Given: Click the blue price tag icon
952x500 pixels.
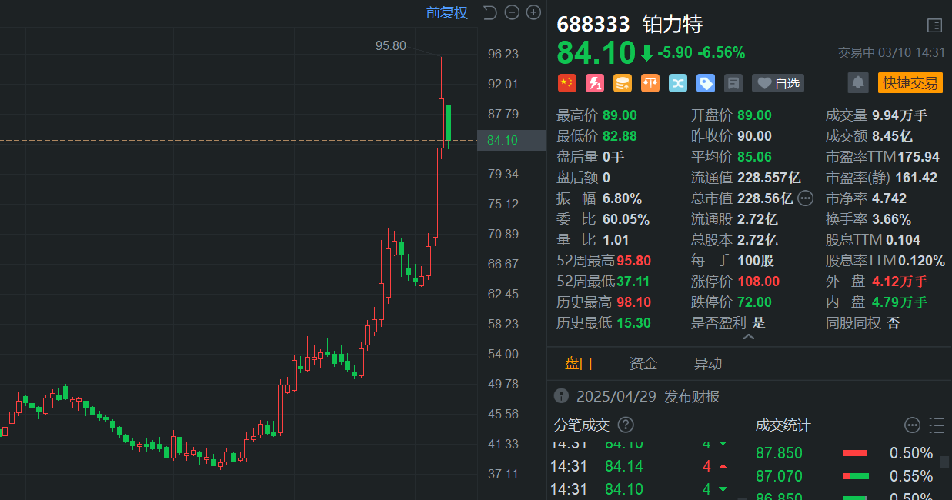Looking at the screenshot, I should coord(706,83).
